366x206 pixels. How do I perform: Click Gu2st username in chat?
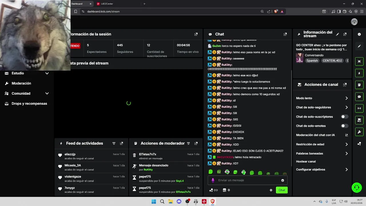(217, 46)
